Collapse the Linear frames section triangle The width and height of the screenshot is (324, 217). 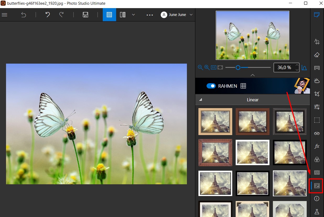coord(201,100)
